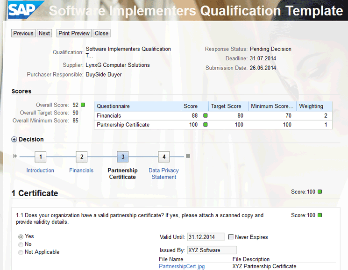
Task: Open the PartnershipCert.jpg attachment link
Action: click(x=182, y=266)
